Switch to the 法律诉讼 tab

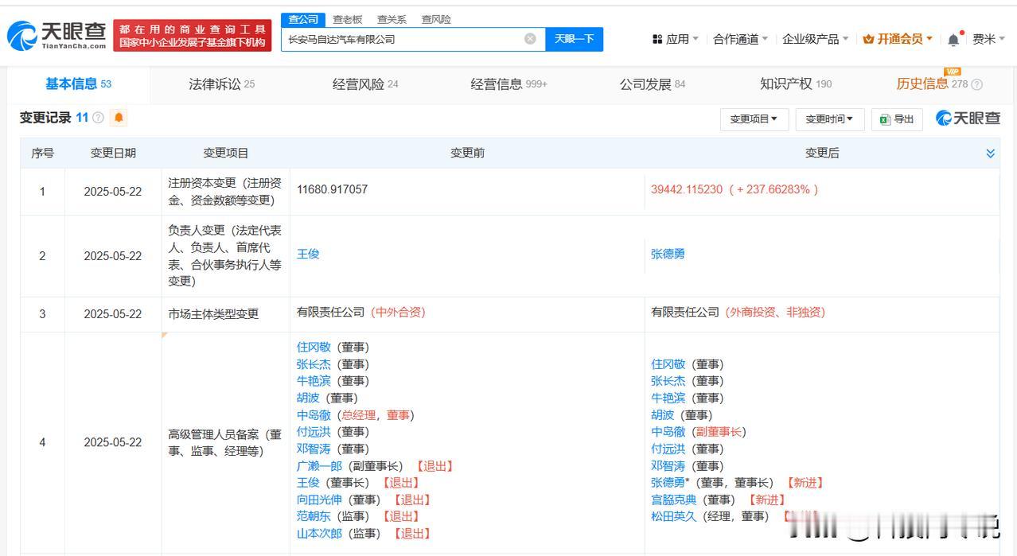pos(221,84)
